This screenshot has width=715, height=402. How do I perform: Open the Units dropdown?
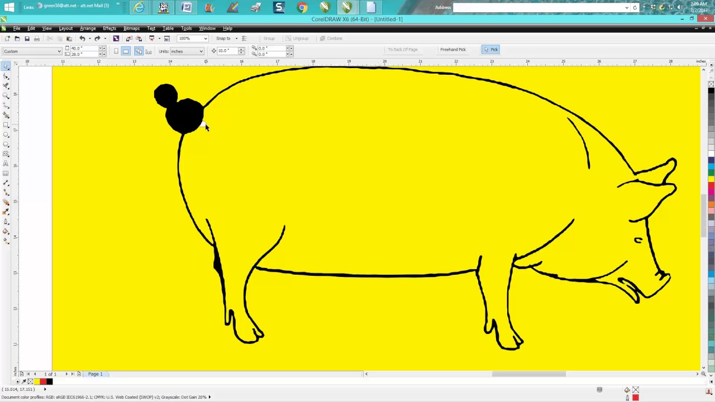(x=201, y=51)
